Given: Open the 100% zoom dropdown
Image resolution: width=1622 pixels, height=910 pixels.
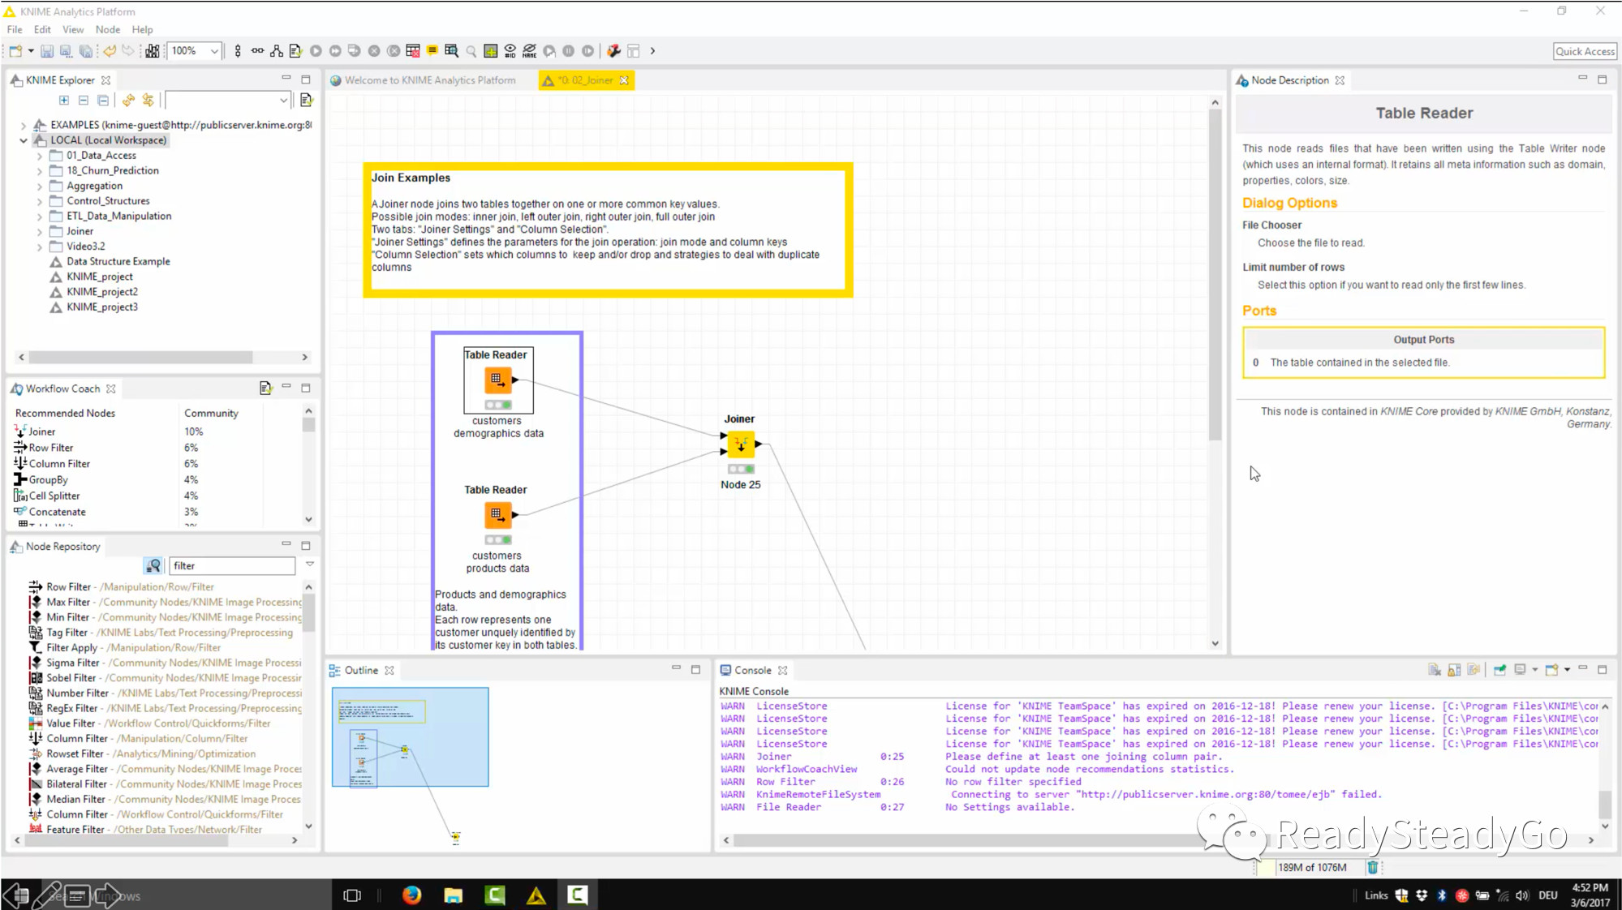Looking at the screenshot, I should (214, 51).
